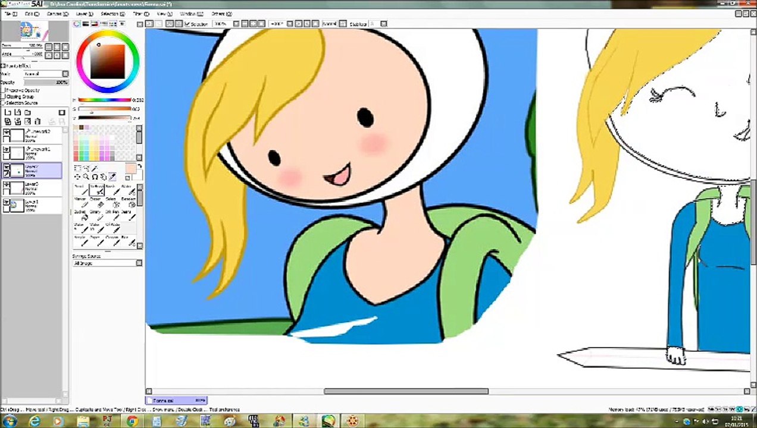Zoom out navigator with minus button
The image size is (757, 428).
[48, 47]
